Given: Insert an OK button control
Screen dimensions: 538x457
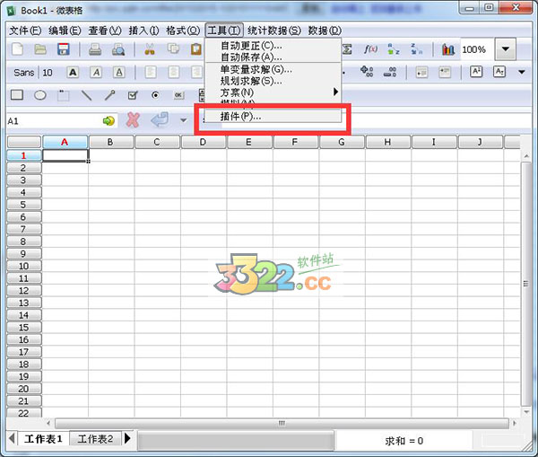Looking at the screenshot, I should tap(178, 95).
